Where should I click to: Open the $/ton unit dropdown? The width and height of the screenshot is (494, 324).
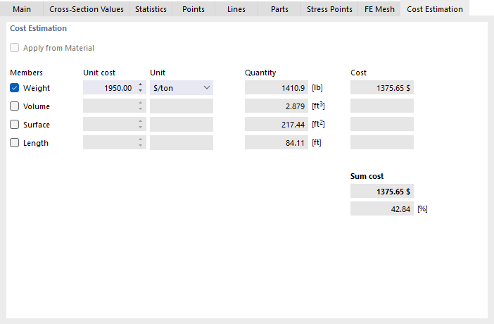point(181,88)
